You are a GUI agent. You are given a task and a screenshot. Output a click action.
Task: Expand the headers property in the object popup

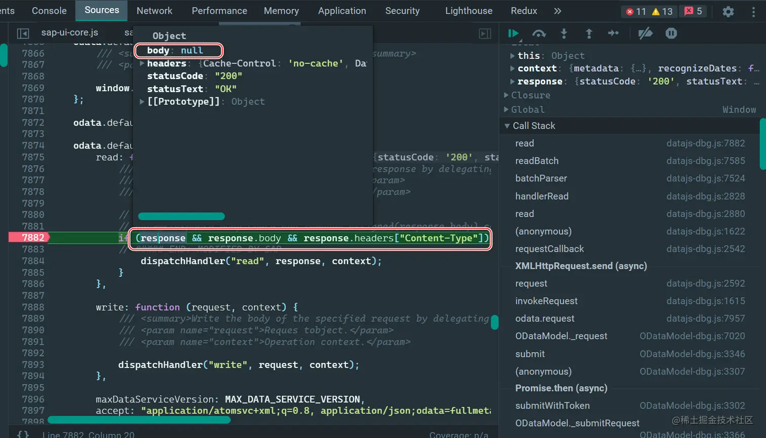(142, 63)
